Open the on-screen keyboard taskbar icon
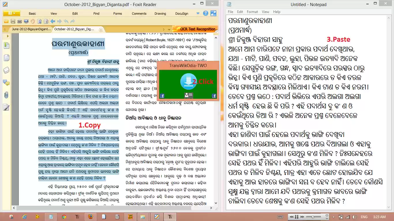394x221 pixels. click(280, 217)
